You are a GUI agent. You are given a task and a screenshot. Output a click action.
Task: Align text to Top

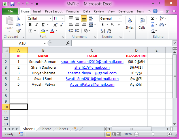tap(71, 18)
